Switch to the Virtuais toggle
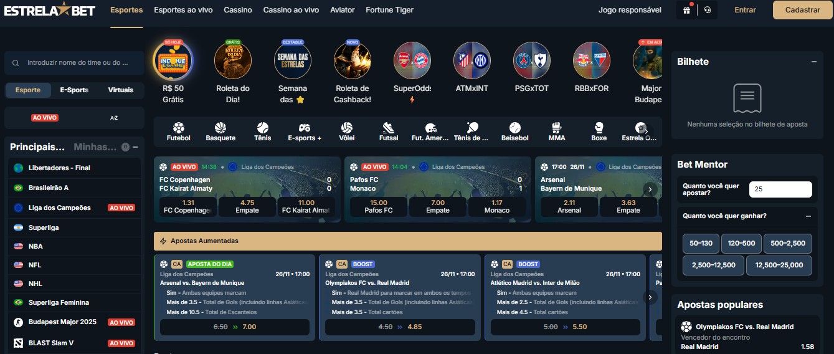Image resolution: width=834 pixels, height=354 pixels. pos(121,90)
